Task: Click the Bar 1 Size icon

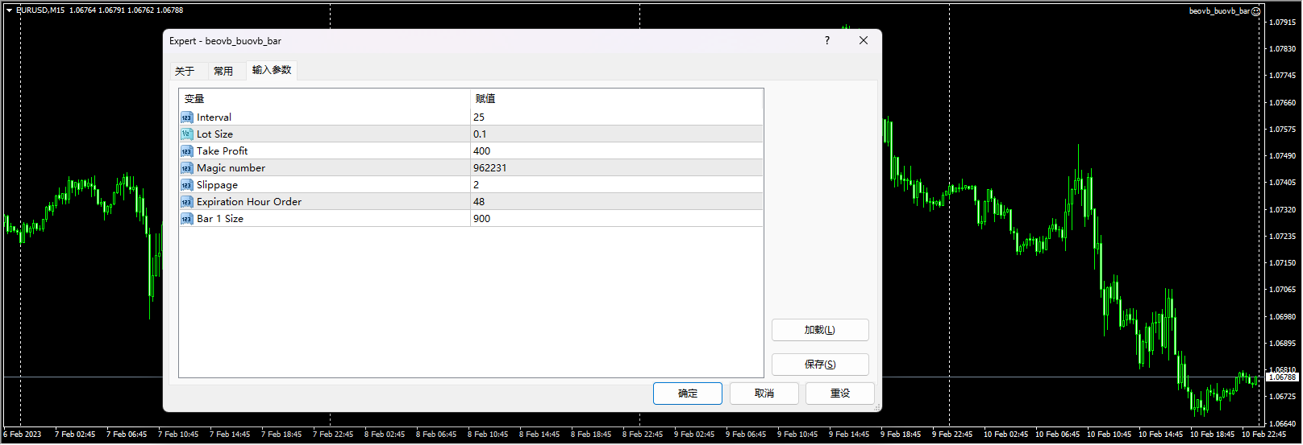Action: (186, 219)
